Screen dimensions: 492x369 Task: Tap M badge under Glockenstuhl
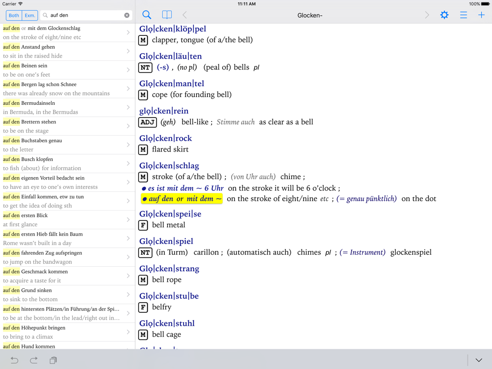point(143,335)
